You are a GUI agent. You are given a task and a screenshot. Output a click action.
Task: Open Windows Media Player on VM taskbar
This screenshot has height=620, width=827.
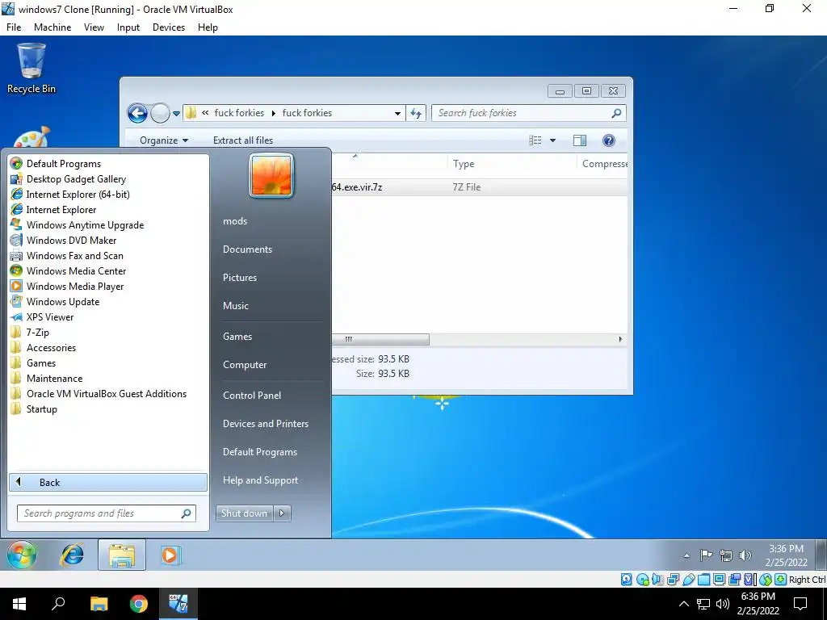coord(170,555)
